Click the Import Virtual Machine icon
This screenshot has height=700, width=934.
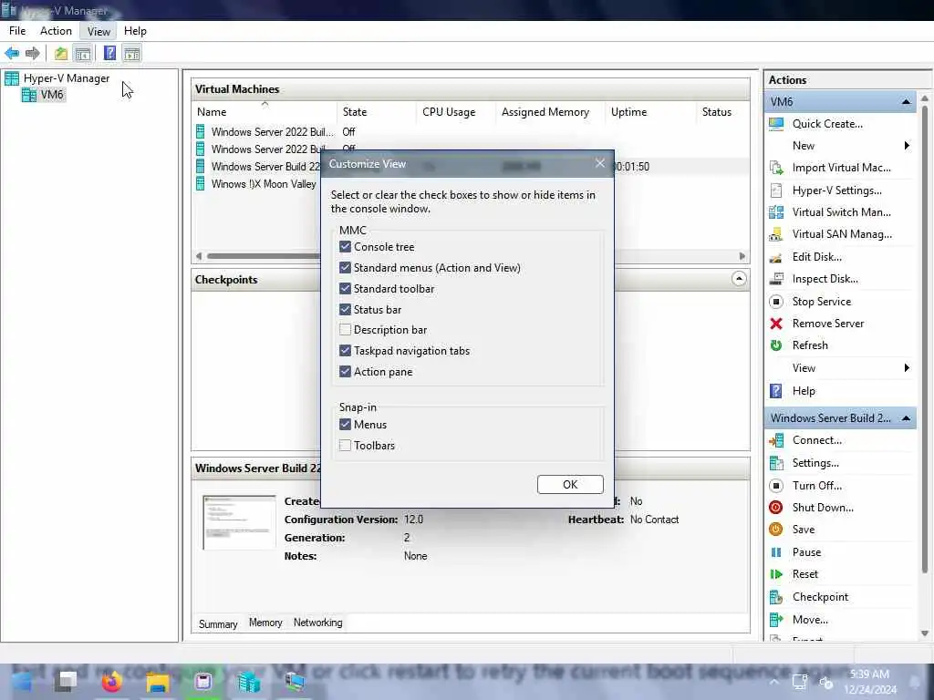click(x=776, y=168)
